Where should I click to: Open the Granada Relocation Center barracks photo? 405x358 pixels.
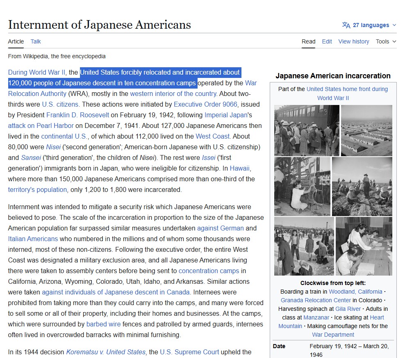tap(366, 130)
